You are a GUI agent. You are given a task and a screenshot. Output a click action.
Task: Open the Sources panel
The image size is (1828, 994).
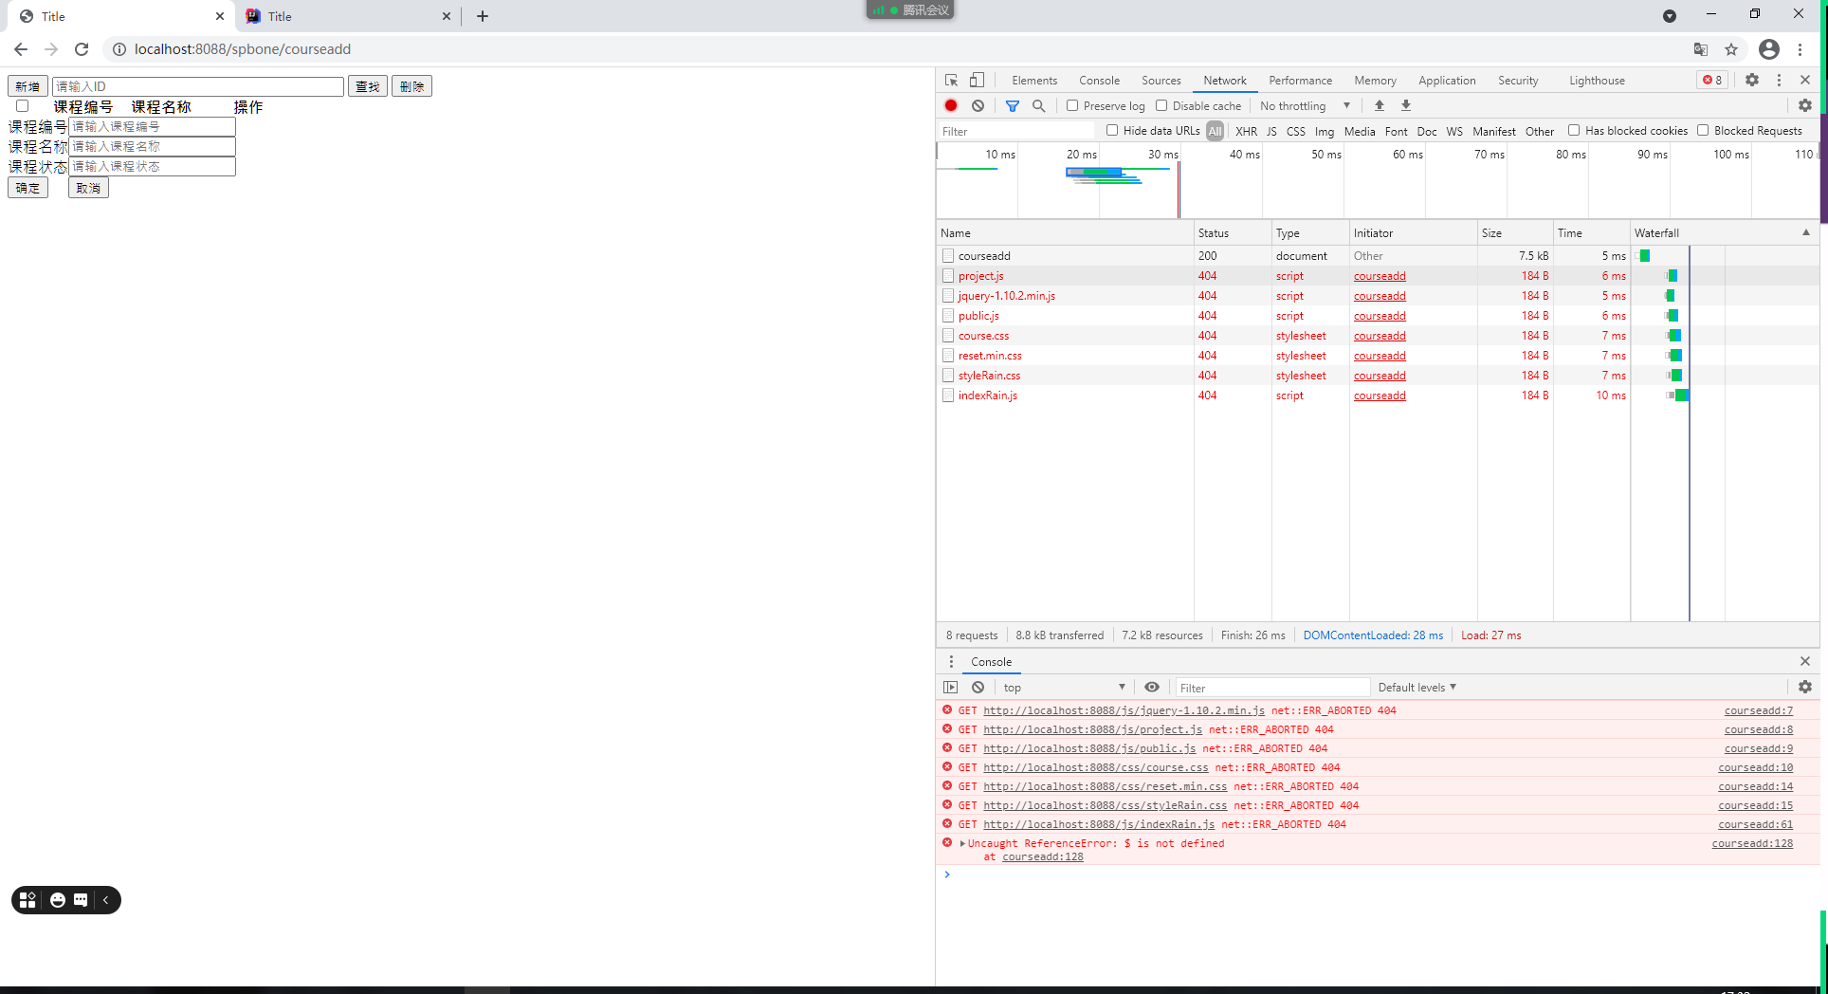point(1160,80)
